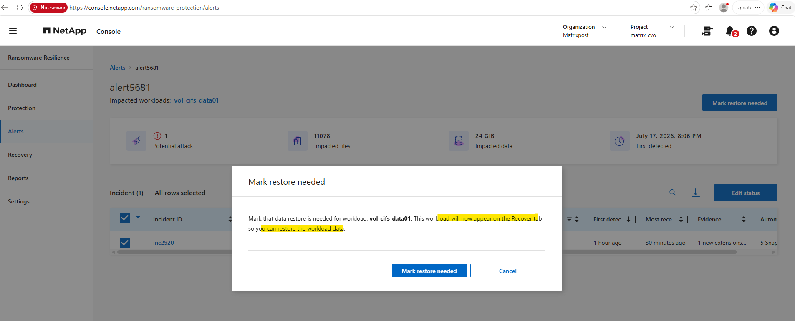The height and width of the screenshot is (321, 795).
Task: Reload the browser page
Action: tap(19, 8)
